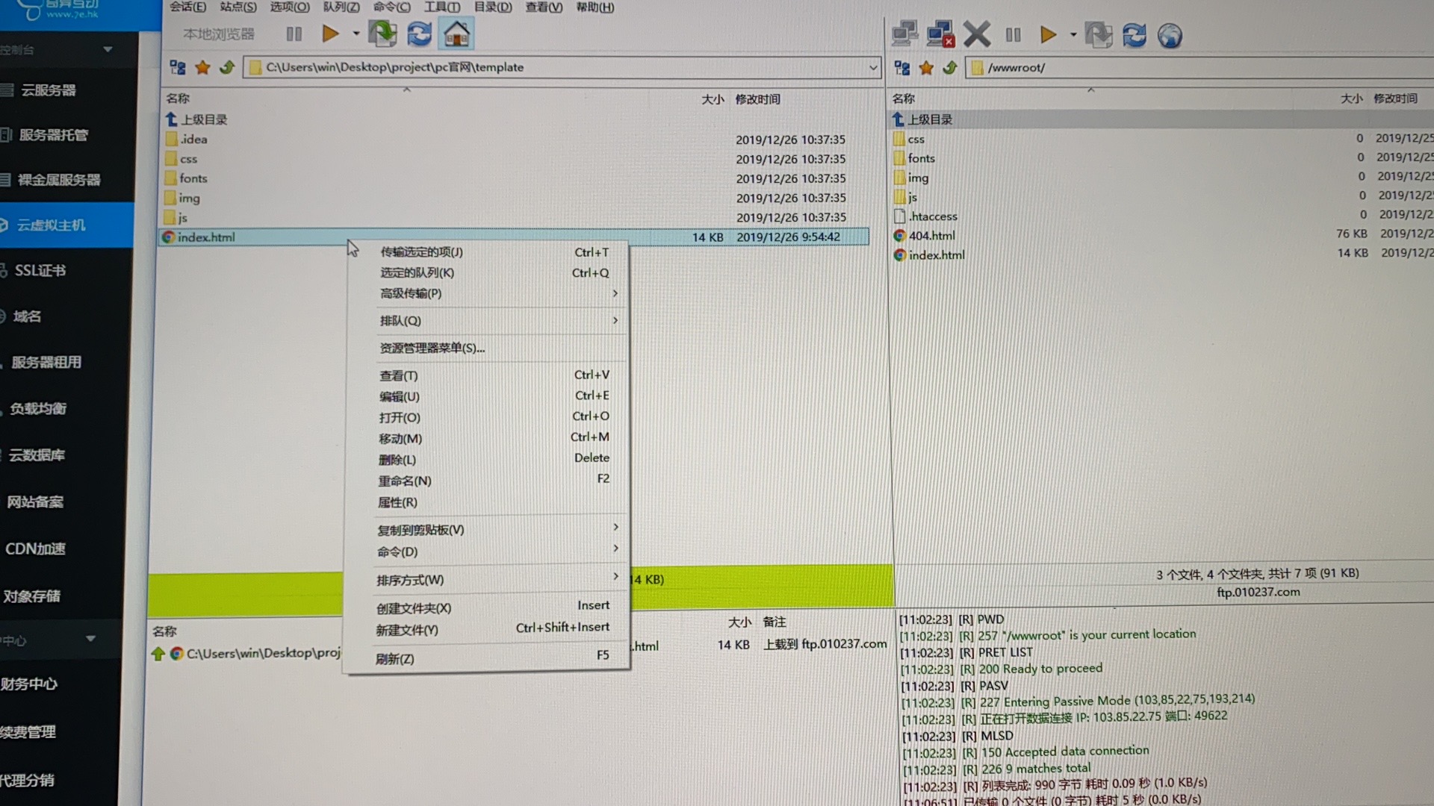Select 传输选定的项(J) from context menu
This screenshot has width=1434, height=806.
[421, 252]
